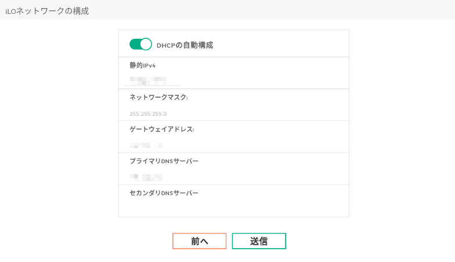Click the ゲートウェイアドレス label
The image size is (455, 262).
161,129
